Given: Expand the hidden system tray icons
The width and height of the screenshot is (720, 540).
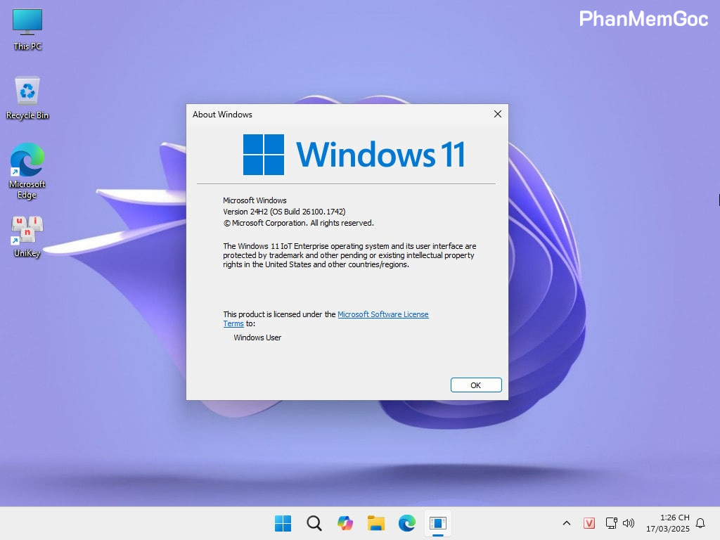Looking at the screenshot, I should tap(566, 523).
